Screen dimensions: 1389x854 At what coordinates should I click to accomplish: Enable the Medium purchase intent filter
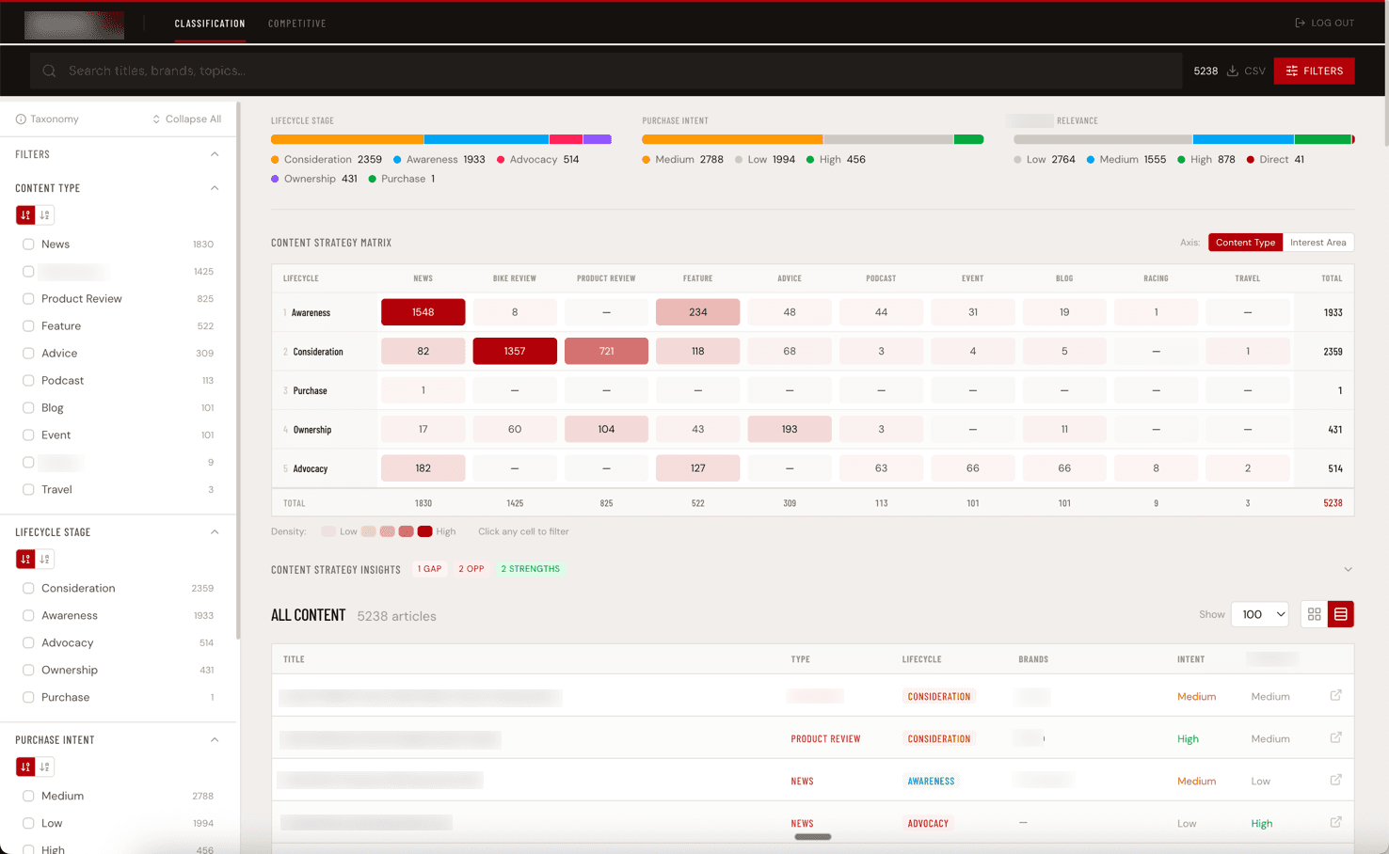click(28, 796)
